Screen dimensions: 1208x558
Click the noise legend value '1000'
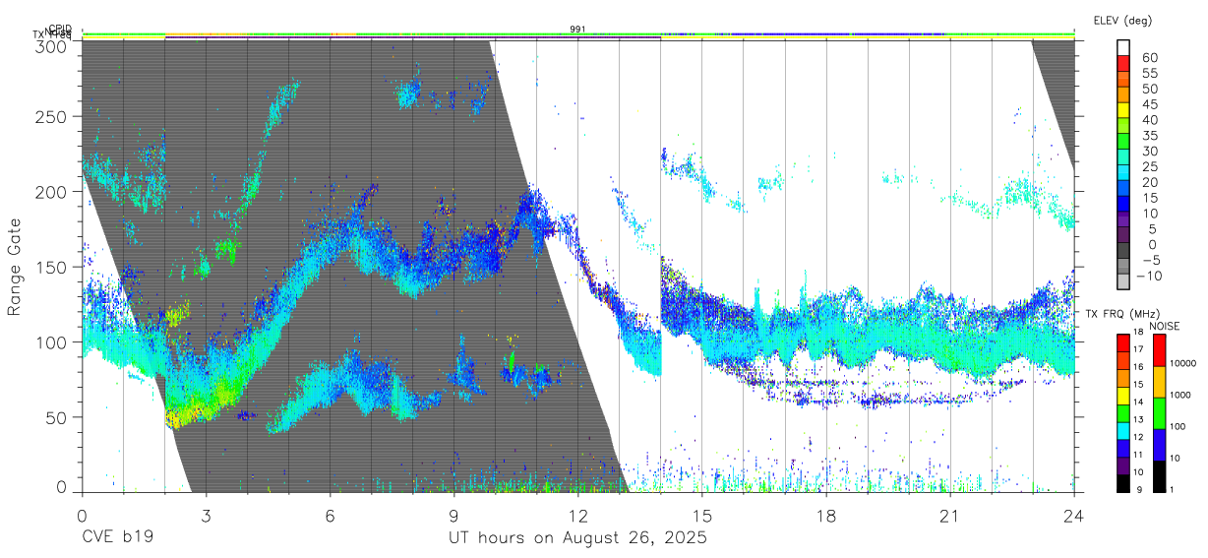pyautogui.click(x=1182, y=395)
